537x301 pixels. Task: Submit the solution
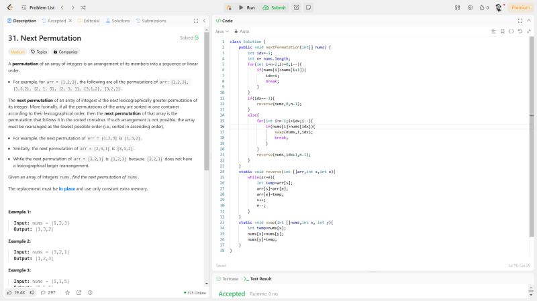tap(275, 7)
